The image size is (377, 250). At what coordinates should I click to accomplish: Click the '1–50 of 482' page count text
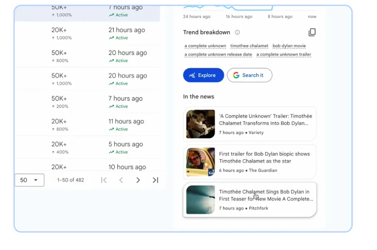pos(70,180)
